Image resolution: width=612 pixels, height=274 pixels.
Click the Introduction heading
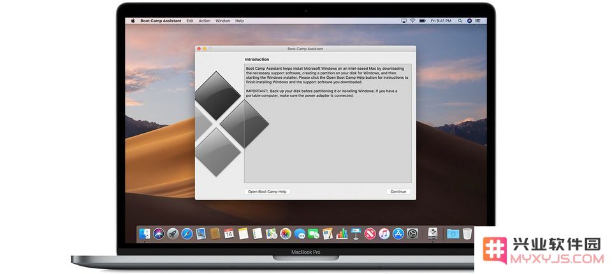tap(257, 60)
